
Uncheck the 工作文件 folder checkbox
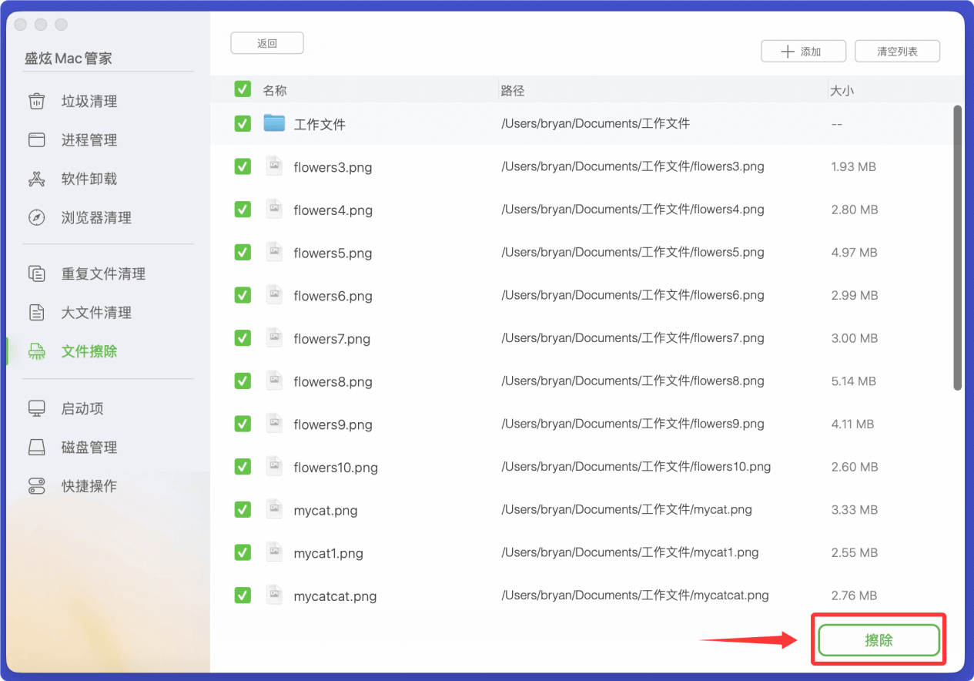[x=243, y=123]
